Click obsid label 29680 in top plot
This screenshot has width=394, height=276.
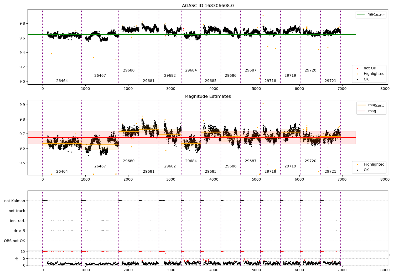click(129, 70)
